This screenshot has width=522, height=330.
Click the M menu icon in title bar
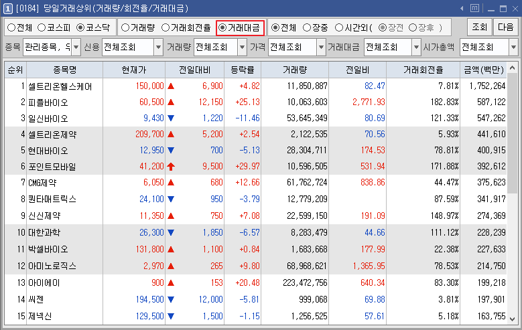pyautogui.click(x=474, y=8)
